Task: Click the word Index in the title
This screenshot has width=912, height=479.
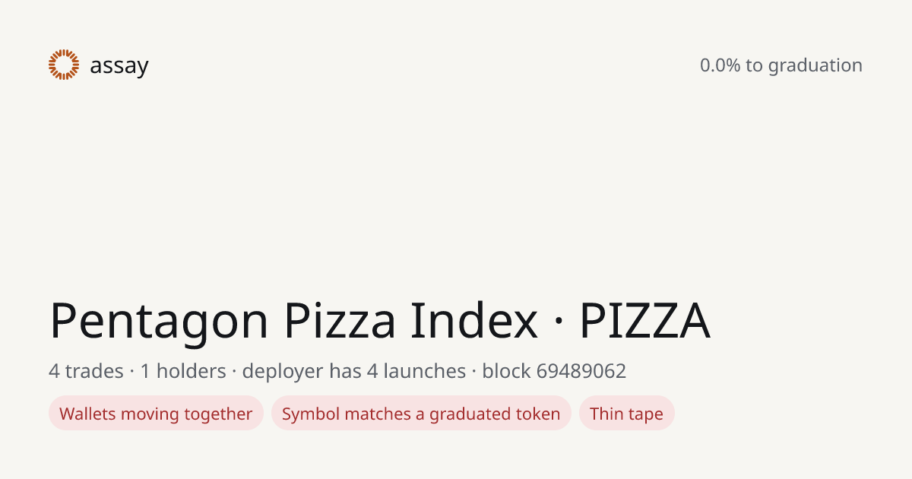Action: (474, 321)
